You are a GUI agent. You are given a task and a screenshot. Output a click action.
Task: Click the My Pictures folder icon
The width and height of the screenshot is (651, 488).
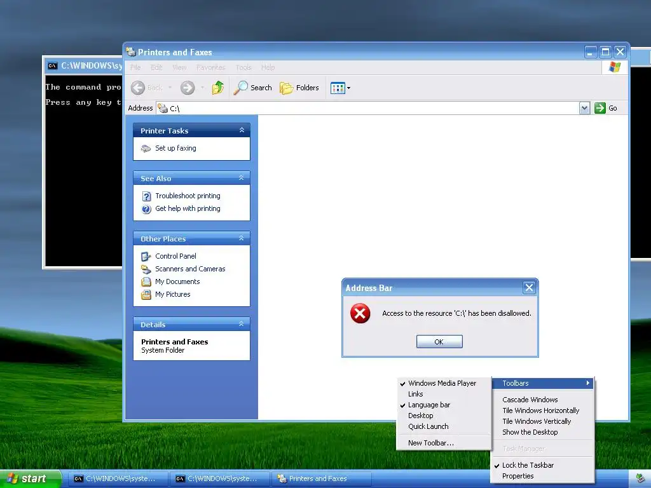(146, 295)
